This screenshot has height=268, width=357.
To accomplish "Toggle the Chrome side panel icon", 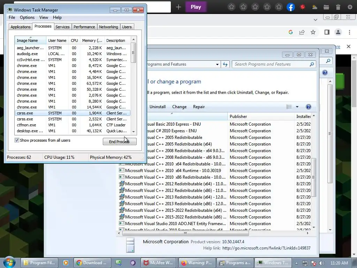I will tap(327, 32).
